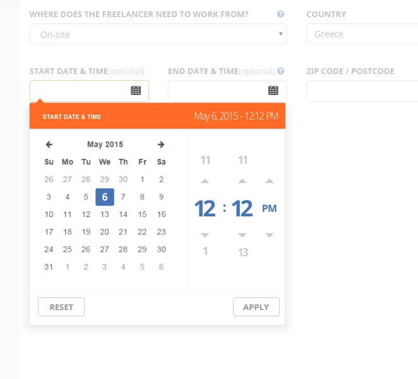Viewport: 418px width, 379px height.
Task: Toggle AM/PM using the down arrow
Action: (x=270, y=235)
